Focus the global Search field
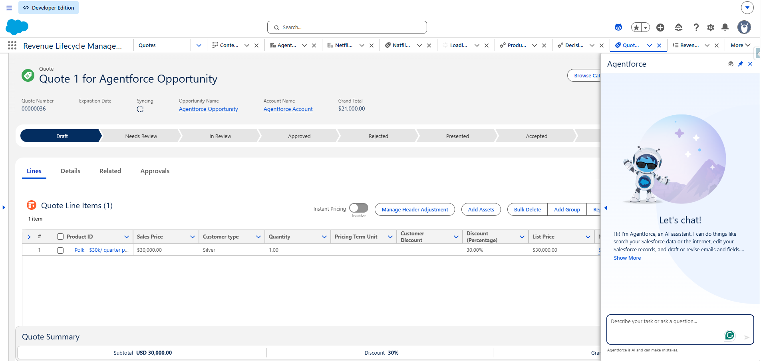 pyautogui.click(x=347, y=27)
